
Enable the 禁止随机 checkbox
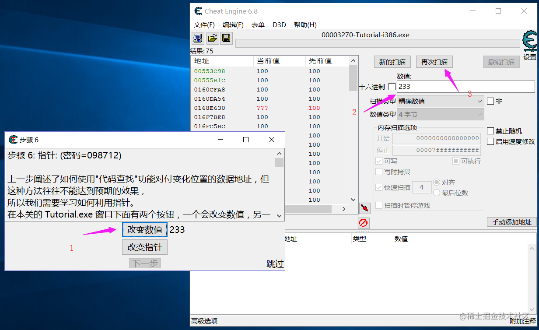(x=490, y=131)
